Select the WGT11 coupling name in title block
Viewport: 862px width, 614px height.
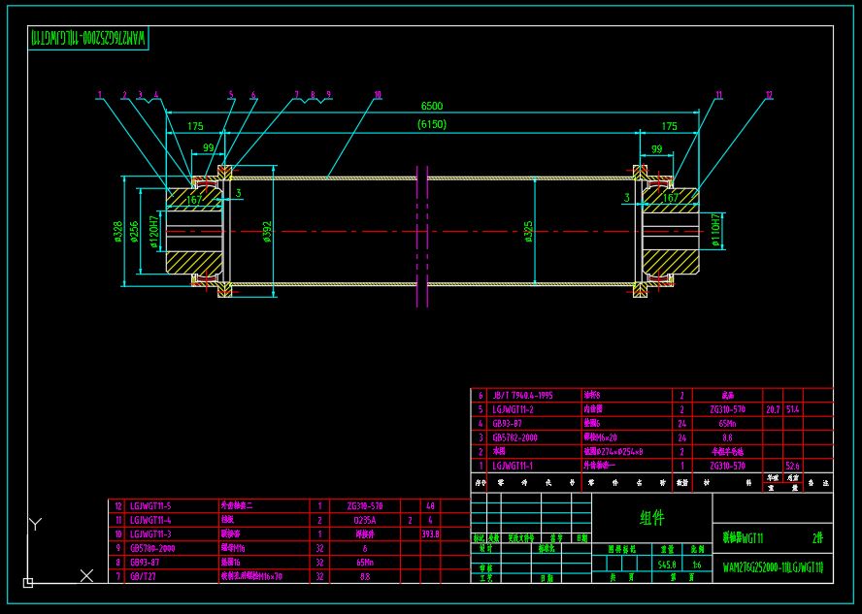pos(743,538)
